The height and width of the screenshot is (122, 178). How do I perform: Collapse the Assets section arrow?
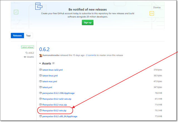40,64
